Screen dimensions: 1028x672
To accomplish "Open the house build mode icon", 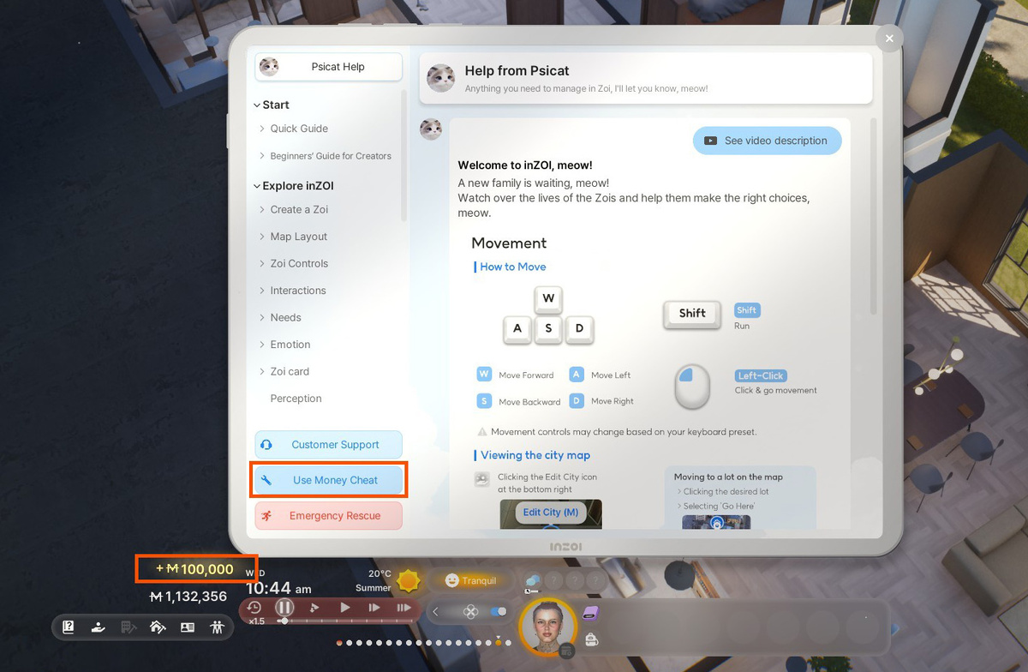I will [x=158, y=627].
